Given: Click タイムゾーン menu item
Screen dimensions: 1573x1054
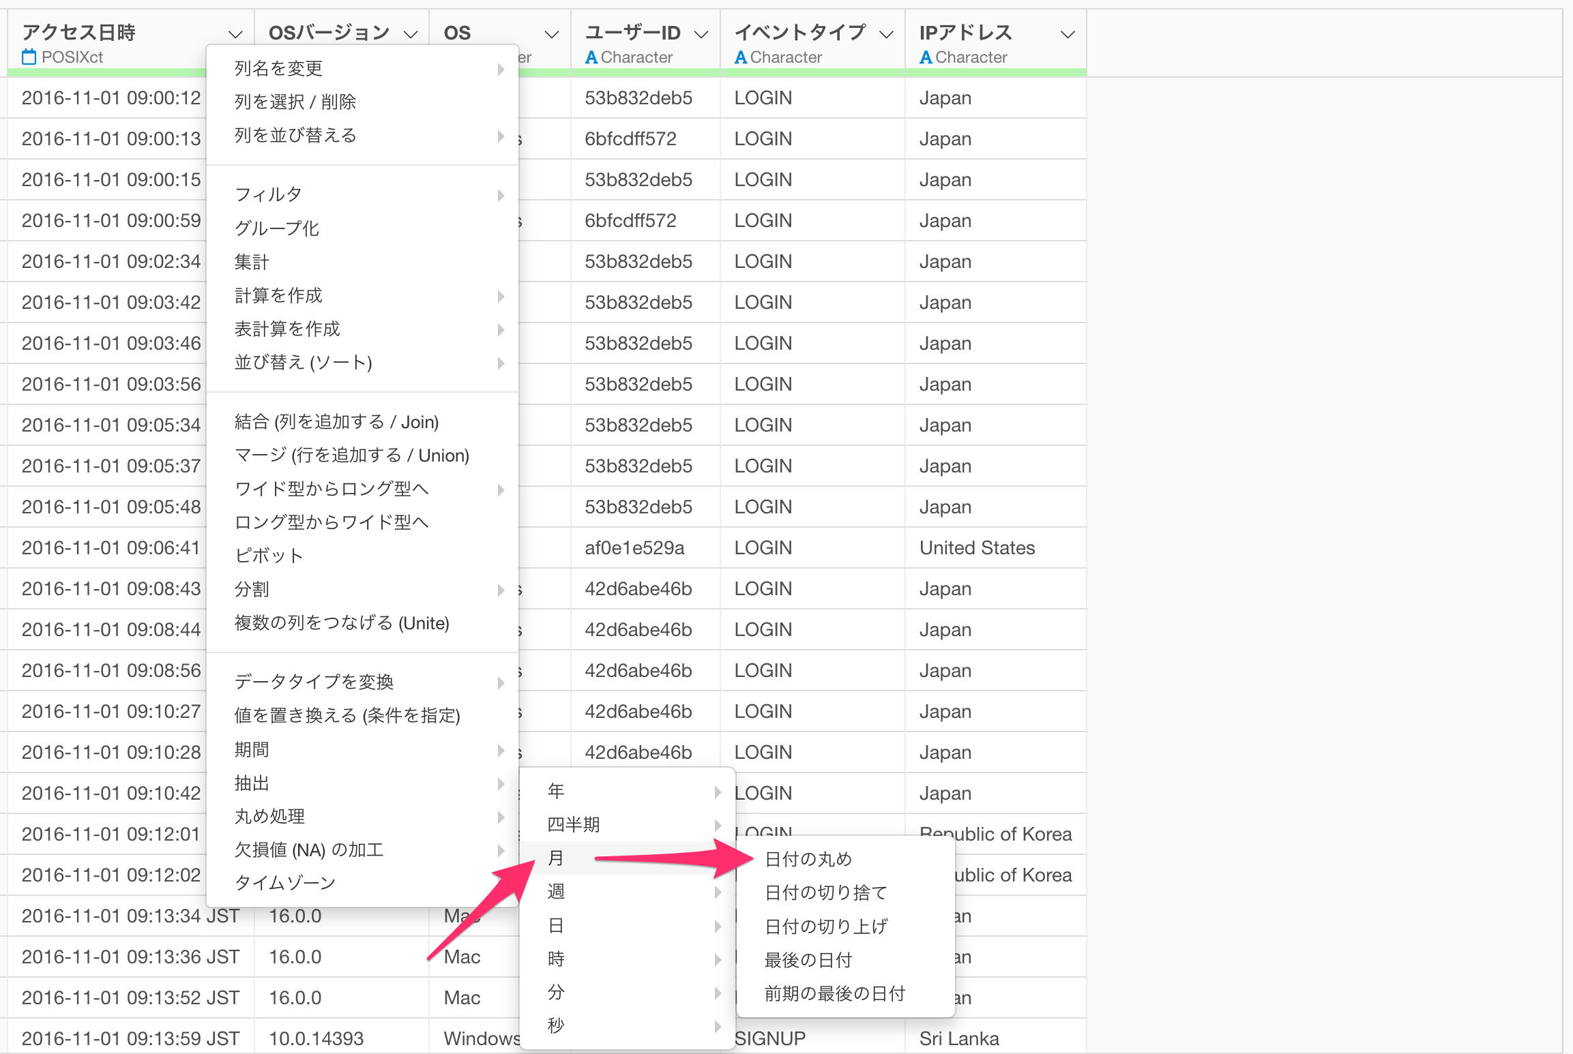Looking at the screenshot, I should (x=285, y=883).
